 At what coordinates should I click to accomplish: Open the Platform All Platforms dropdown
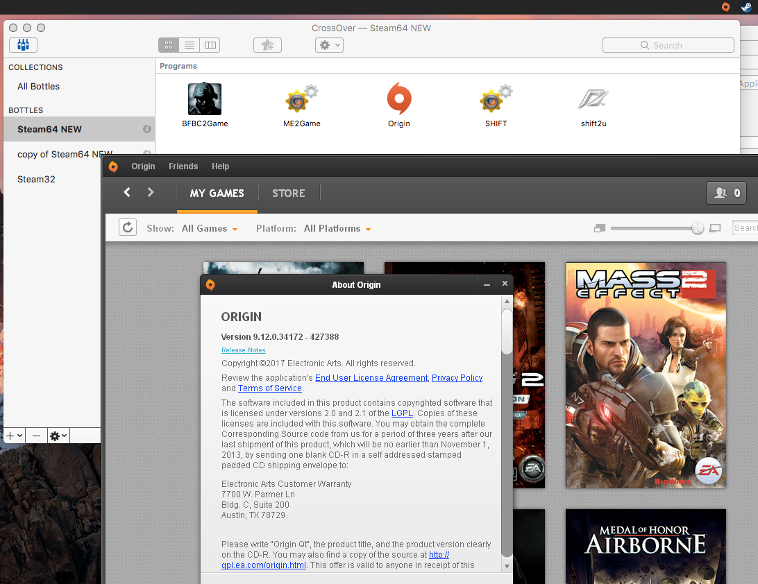coord(337,228)
